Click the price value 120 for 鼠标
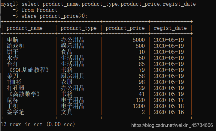This screenshot has height=131, width=216. [x=140, y=100]
